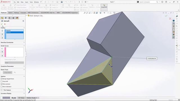Switch to the Sketch ribbon tab

[x=10, y=13]
